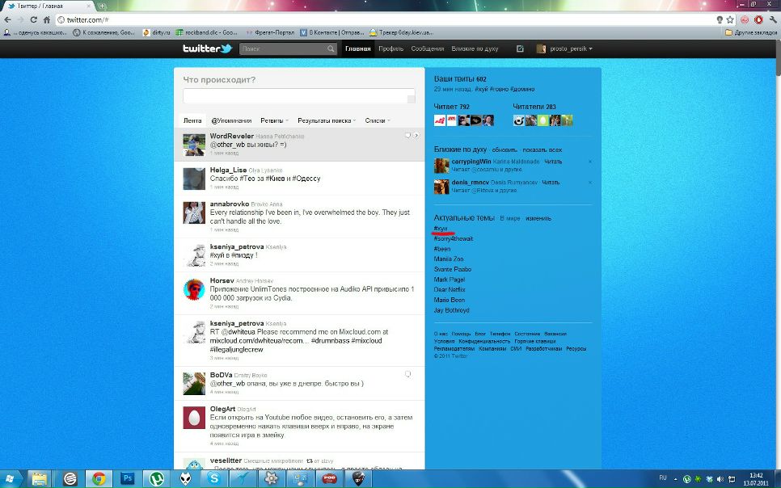This screenshot has height=488, width=781.
Task: Expand the Результаты поиска dropdown
Action: click(x=327, y=120)
